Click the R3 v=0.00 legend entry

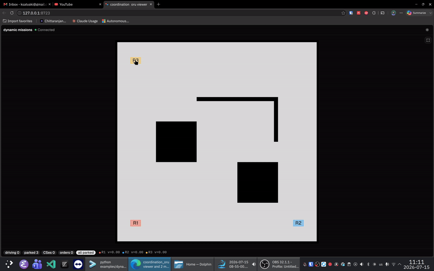pyautogui.click(x=156, y=252)
